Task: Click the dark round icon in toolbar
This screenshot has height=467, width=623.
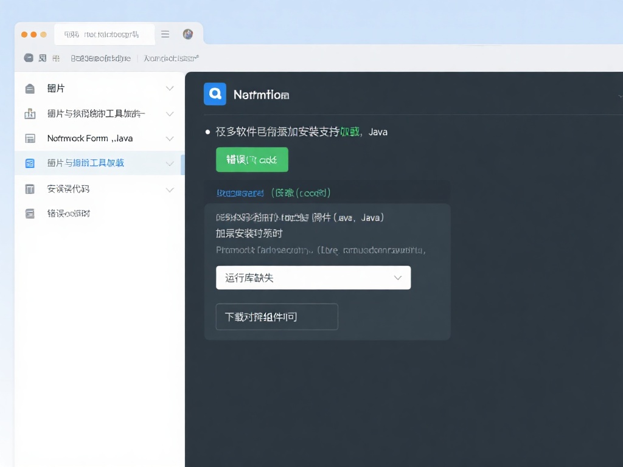Action: coord(28,58)
